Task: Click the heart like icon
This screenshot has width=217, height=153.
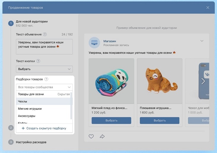Action: (91, 136)
